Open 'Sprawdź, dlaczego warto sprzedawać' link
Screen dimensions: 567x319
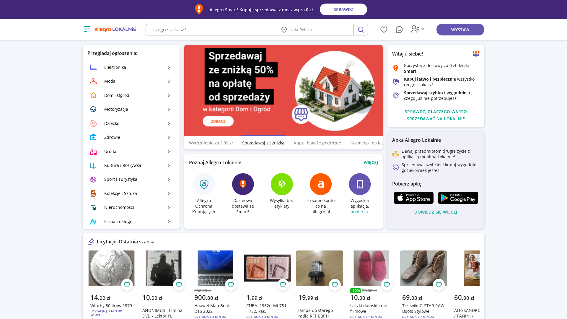pyautogui.click(x=436, y=115)
